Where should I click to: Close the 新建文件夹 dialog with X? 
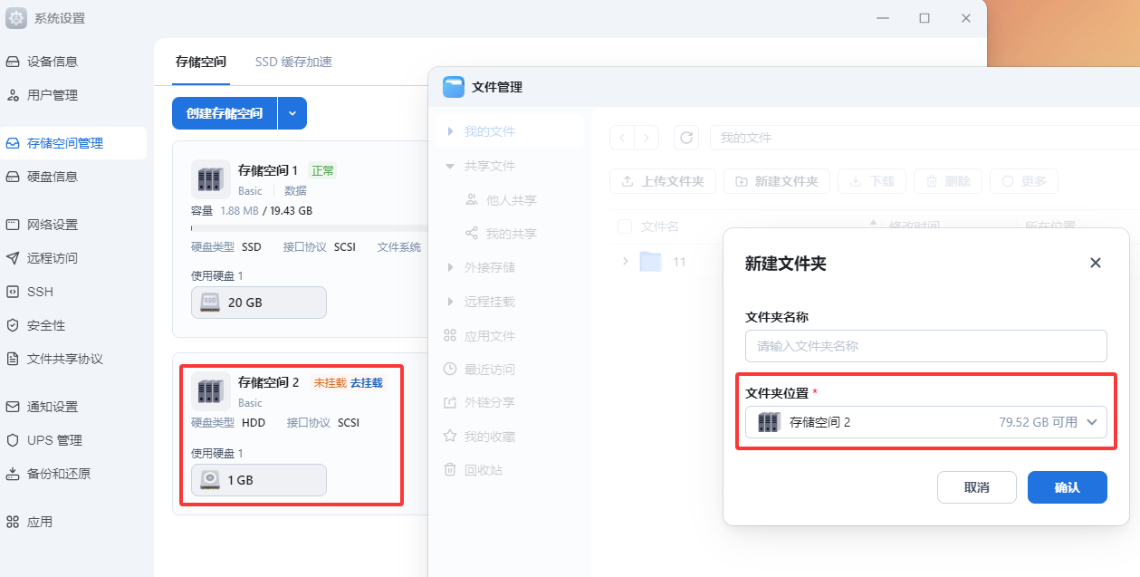pyautogui.click(x=1095, y=263)
